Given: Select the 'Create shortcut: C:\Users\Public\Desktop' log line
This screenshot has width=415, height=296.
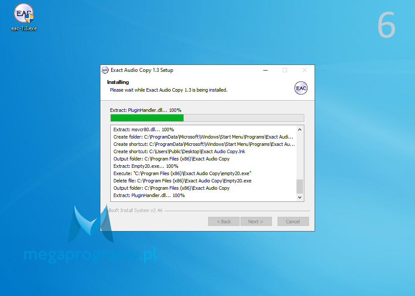Looking at the screenshot, I should 179,151.
